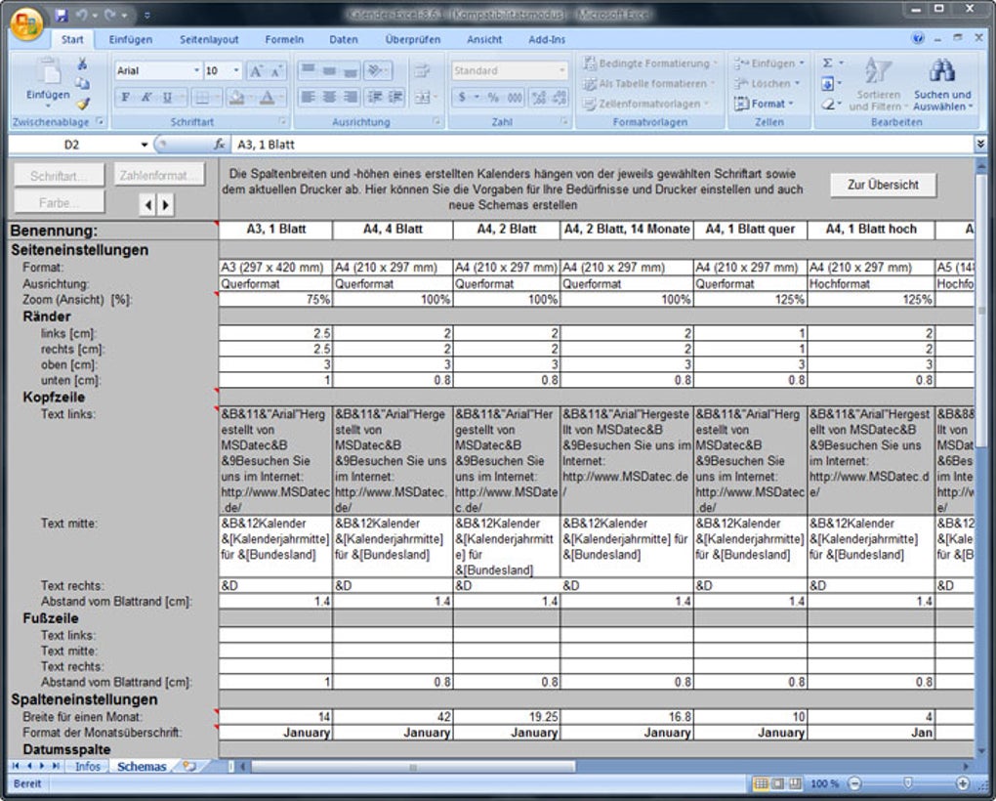The image size is (996, 801).
Task: Click the Sortieren und Filtern icon
Action: point(878,70)
